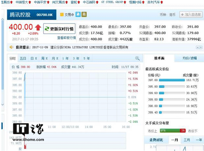
Task: Click the blue 通 badge icon
Action: [x=78, y=14]
